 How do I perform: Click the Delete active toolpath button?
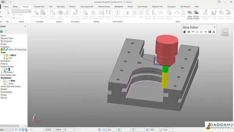click(16, 18)
